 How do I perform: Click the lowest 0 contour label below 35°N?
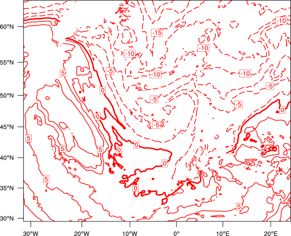(136, 188)
